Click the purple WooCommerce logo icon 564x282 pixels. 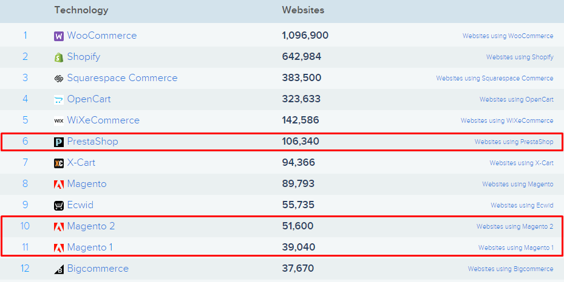tap(59, 36)
